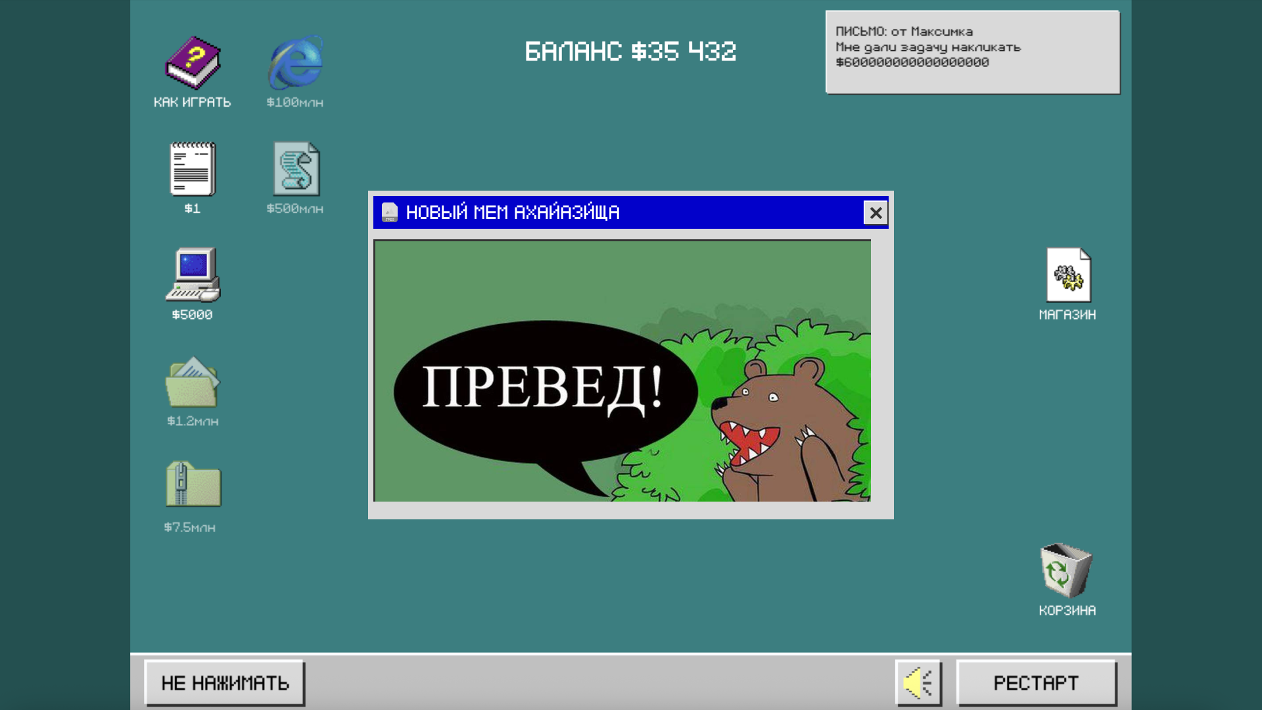Open the КАК ИГРАТЬ help book icon
This screenshot has height=710, width=1262.
[193, 64]
